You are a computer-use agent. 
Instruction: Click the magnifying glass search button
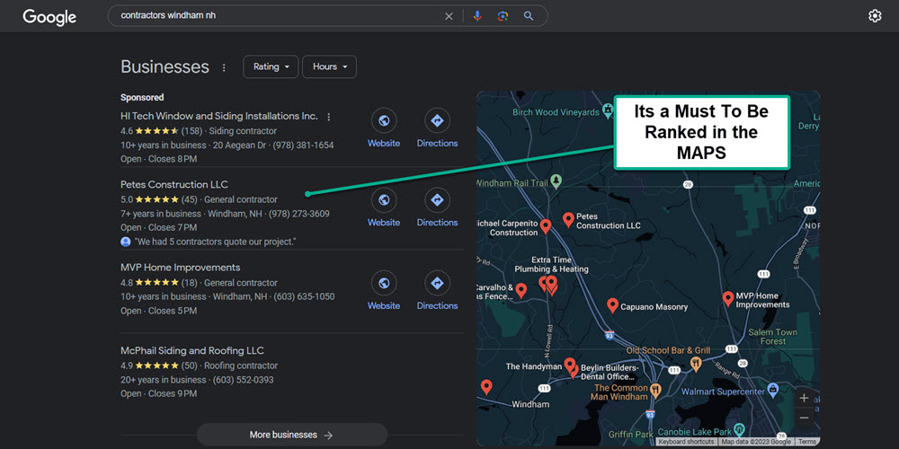tap(529, 16)
